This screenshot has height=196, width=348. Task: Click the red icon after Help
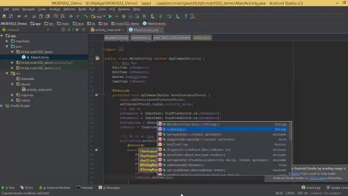pos(192,16)
